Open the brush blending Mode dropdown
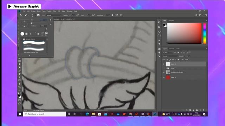Image resolution: width=225 pixels, height=126 pixels. click(x=54, y=15)
